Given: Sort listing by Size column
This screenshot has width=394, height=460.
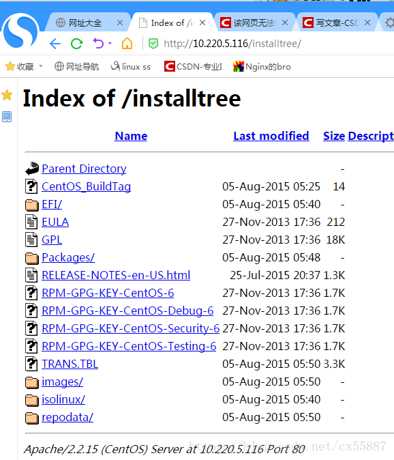Looking at the screenshot, I should click(x=334, y=136).
